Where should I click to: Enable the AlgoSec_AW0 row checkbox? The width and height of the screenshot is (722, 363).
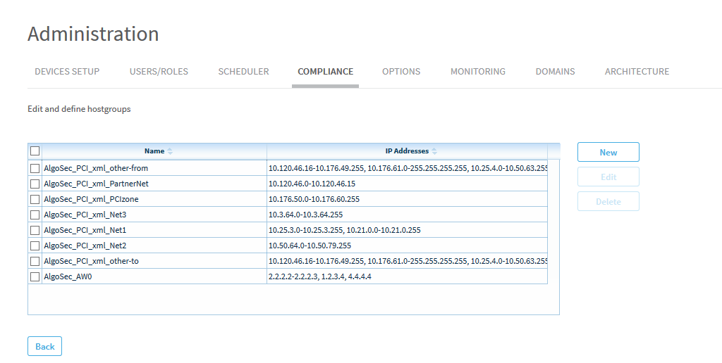pyautogui.click(x=35, y=276)
